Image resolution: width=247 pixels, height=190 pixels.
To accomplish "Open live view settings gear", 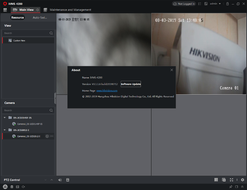I will pos(243,180).
